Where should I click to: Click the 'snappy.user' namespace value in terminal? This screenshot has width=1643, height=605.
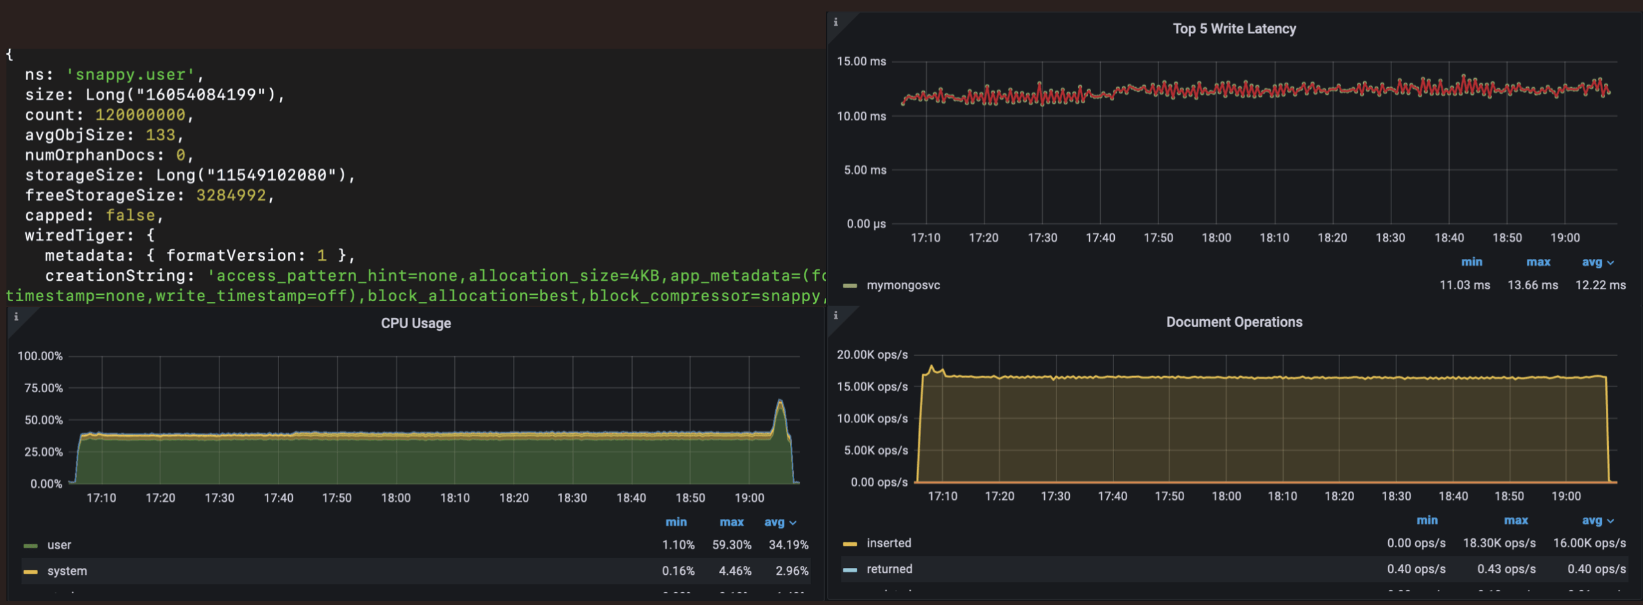click(130, 75)
